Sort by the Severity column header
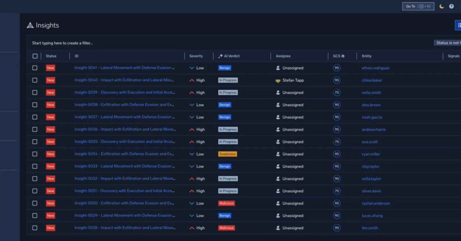This screenshot has width=461, height=241. click(x=196, y=56)
